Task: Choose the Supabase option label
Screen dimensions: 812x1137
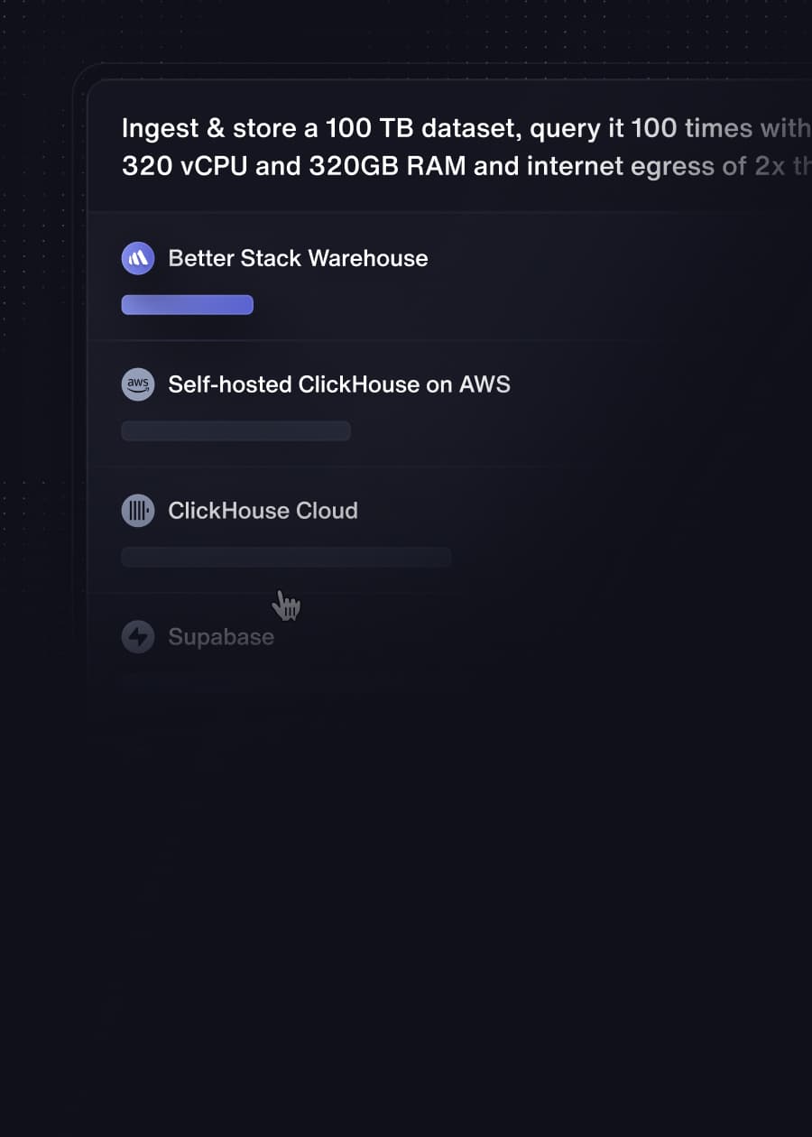Action: pyautogui.click(x=221, y=637)
